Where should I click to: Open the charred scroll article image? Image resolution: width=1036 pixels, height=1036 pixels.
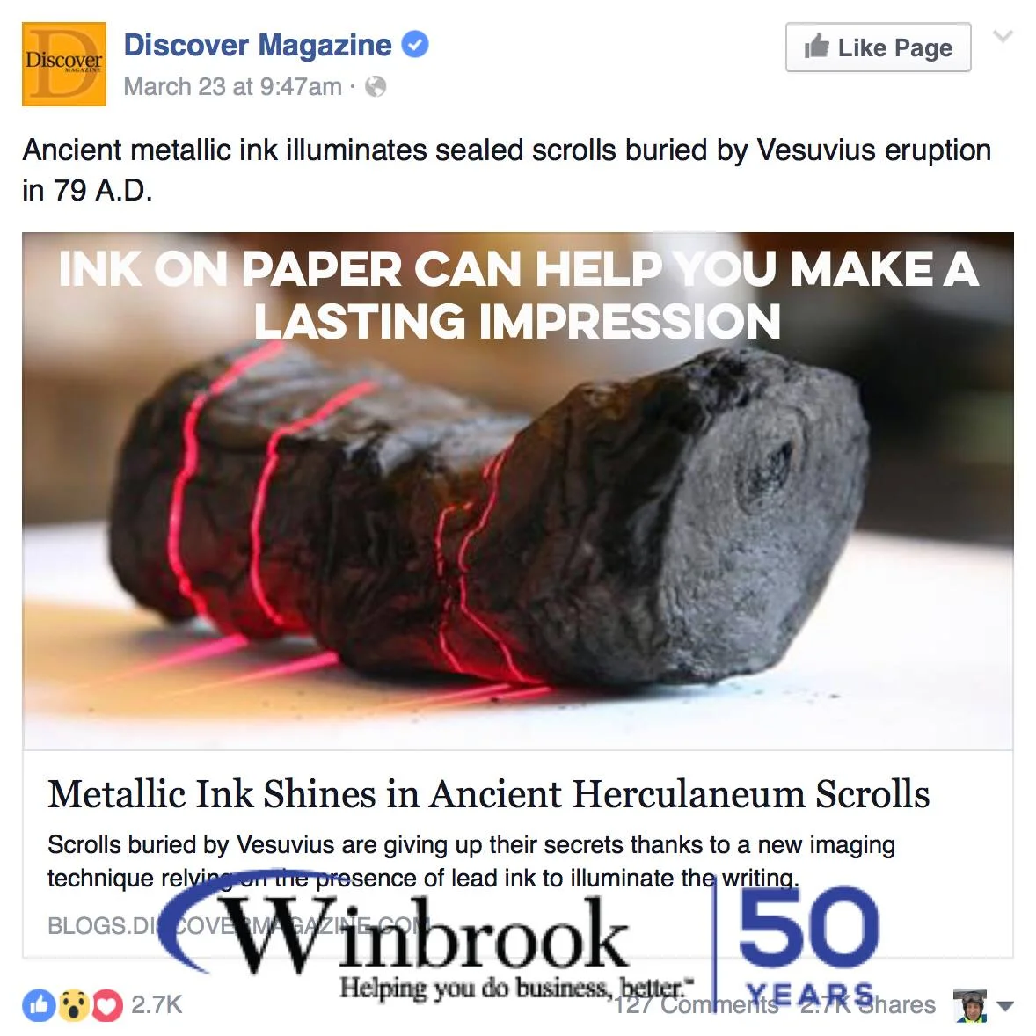517,491
